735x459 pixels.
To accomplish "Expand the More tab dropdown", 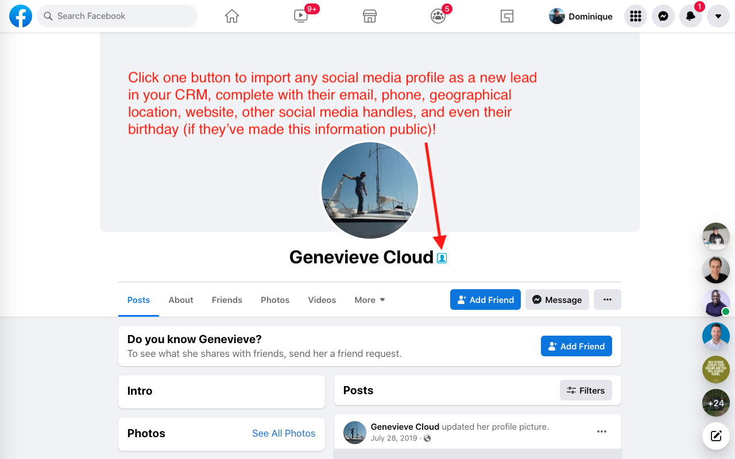I will [370, 300].
